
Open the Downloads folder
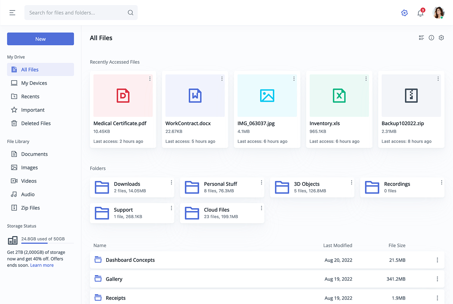click(x=127, y=187)
